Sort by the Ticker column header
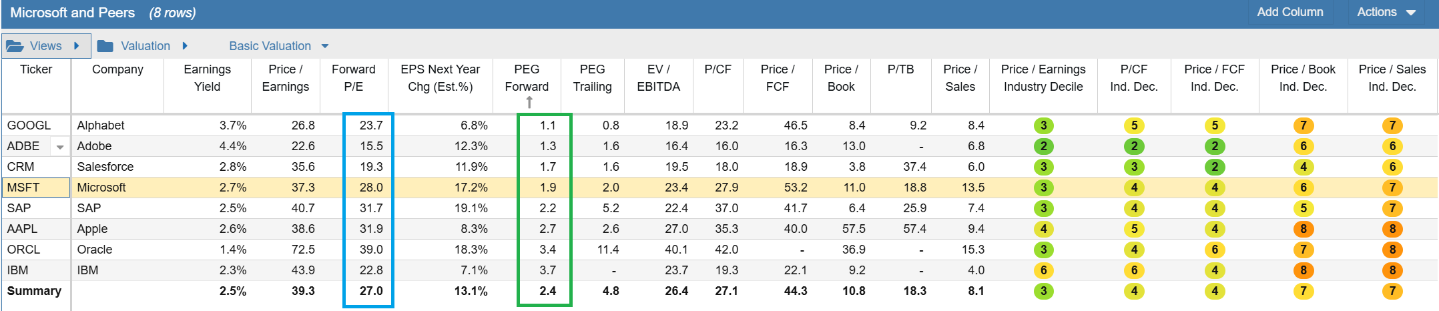Viewport: 1439px width, 311px height. 36,69
